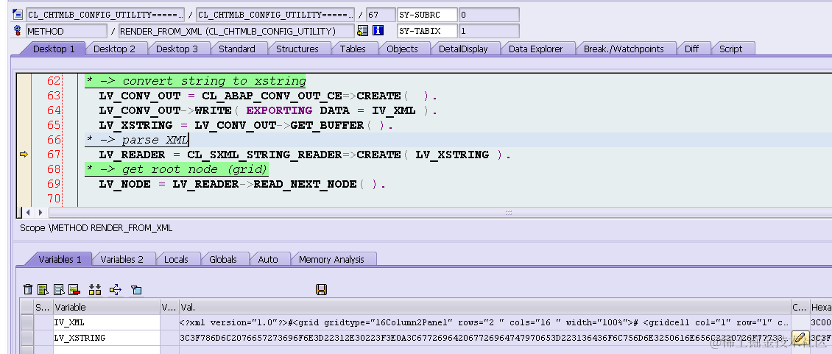Click the LV_XSTRING variable name cell
This screenshot has width=832, height=354.
pos(107,338)
